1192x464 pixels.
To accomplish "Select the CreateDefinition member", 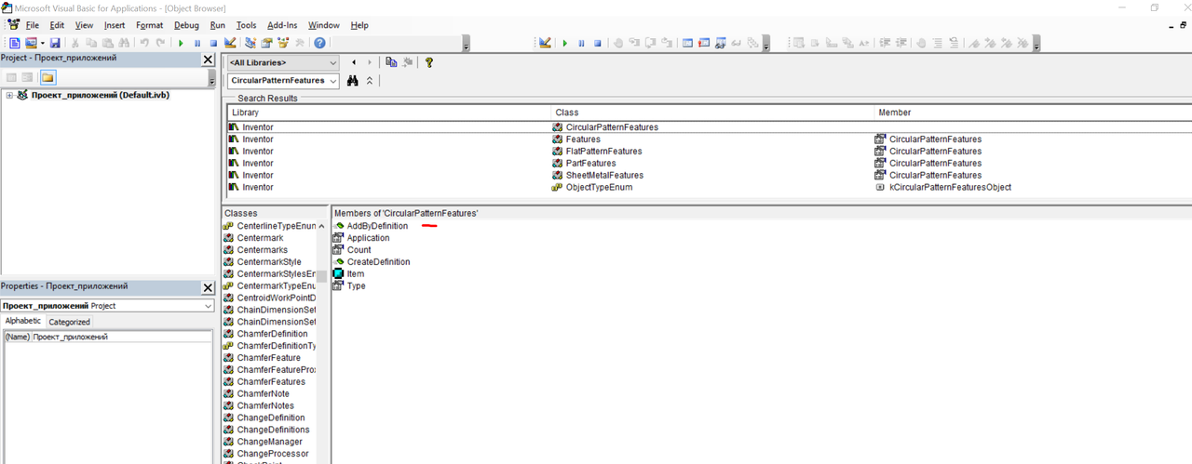I will coord(378,262).
